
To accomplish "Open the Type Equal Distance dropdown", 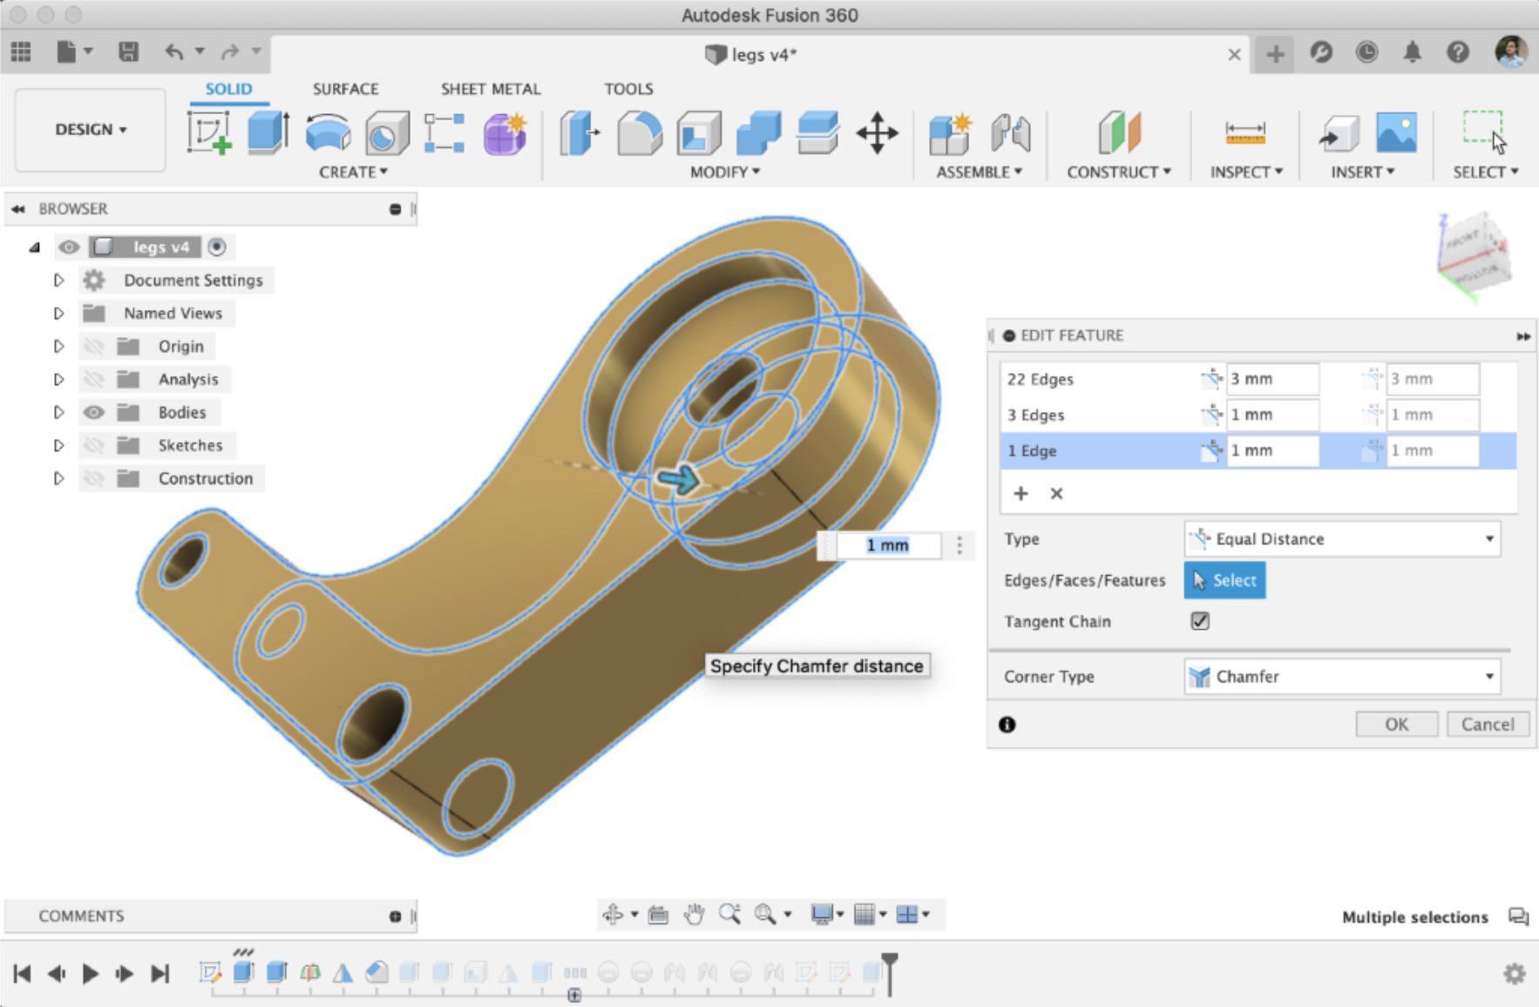I will (1342, 539).
